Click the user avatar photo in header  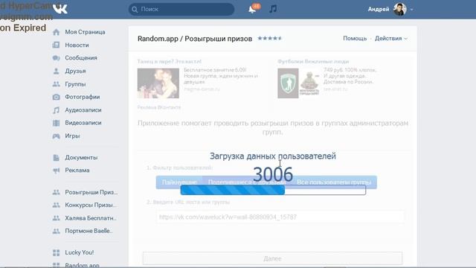[x=400, y=9]
